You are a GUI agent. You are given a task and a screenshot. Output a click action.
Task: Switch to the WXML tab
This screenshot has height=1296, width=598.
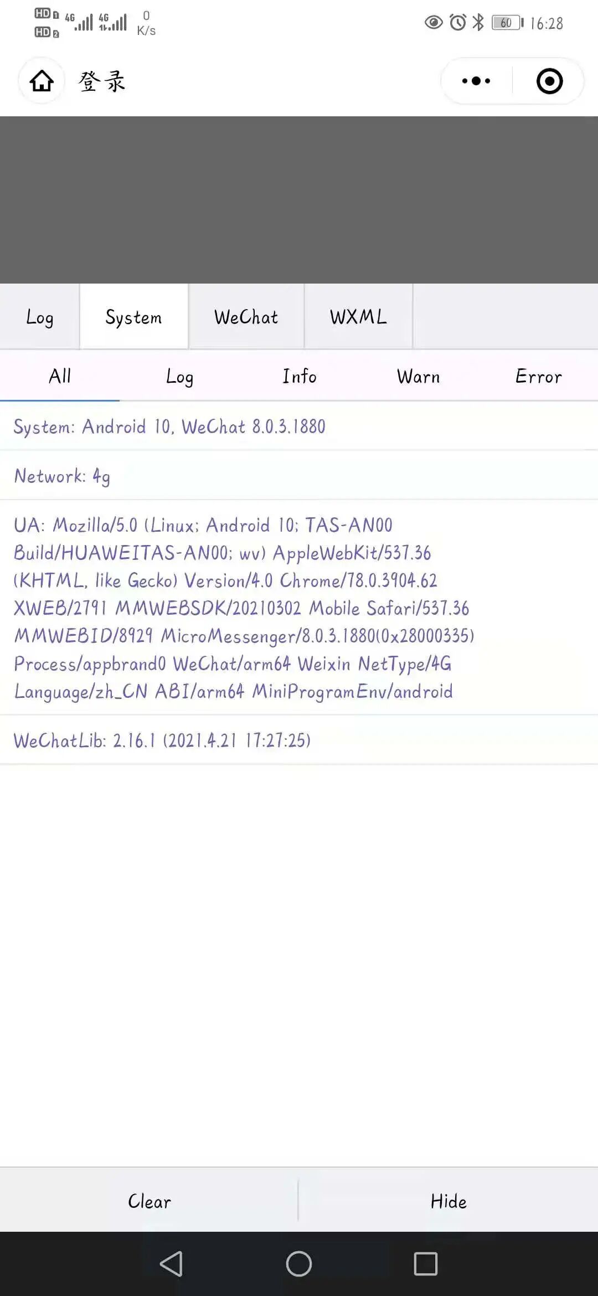pos(358,317)
